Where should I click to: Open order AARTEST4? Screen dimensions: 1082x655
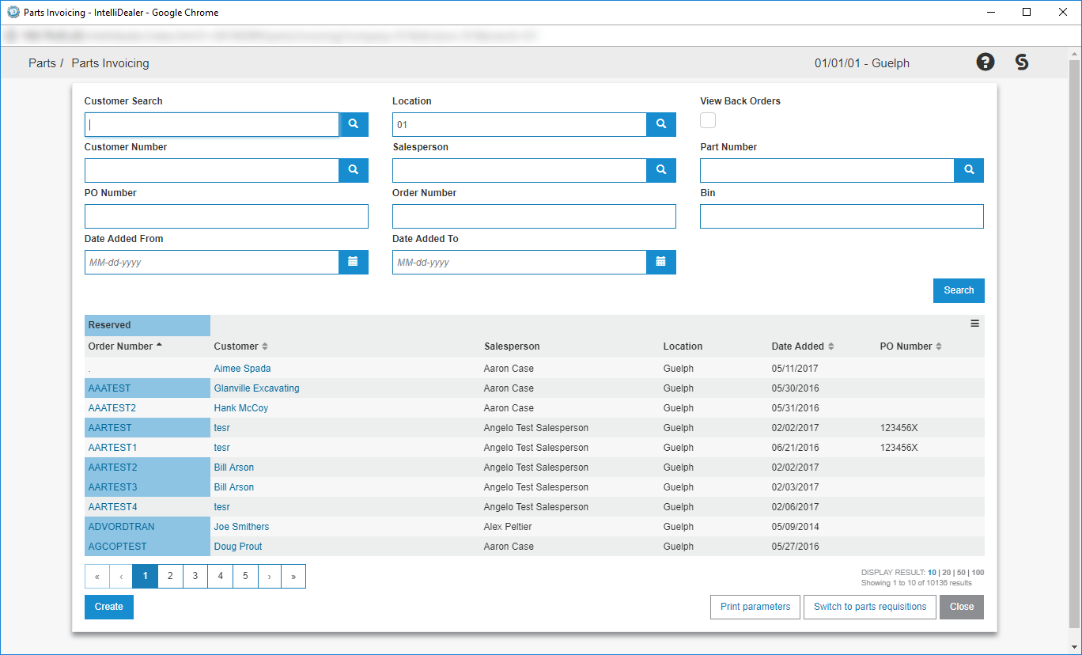(112, 507)
